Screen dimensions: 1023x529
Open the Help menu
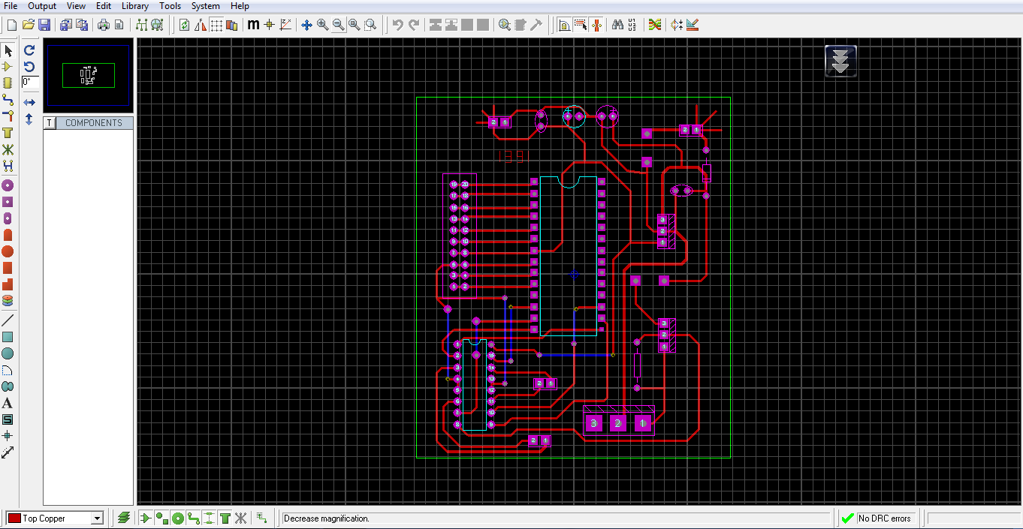pyautogui.click(x=240, y=6)
